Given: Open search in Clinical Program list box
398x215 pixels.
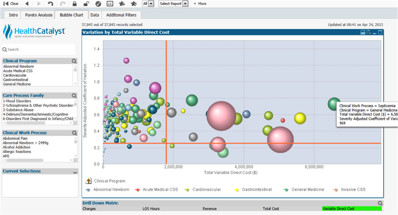Looking at the screenshot, I should [x=74, y=61].
